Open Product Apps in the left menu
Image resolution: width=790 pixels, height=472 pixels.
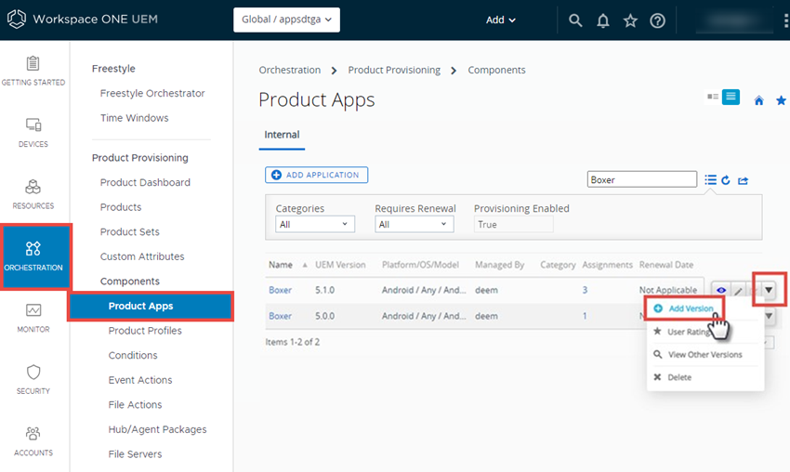coord(151,306)
